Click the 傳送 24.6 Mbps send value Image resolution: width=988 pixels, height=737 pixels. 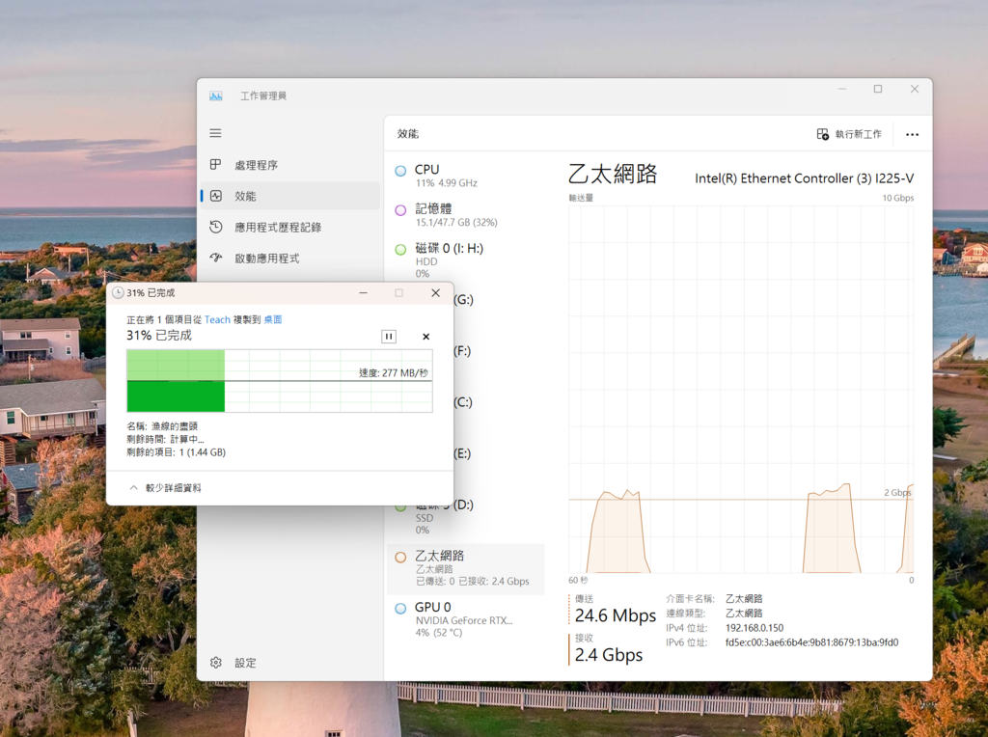click(x=616, y=615)
